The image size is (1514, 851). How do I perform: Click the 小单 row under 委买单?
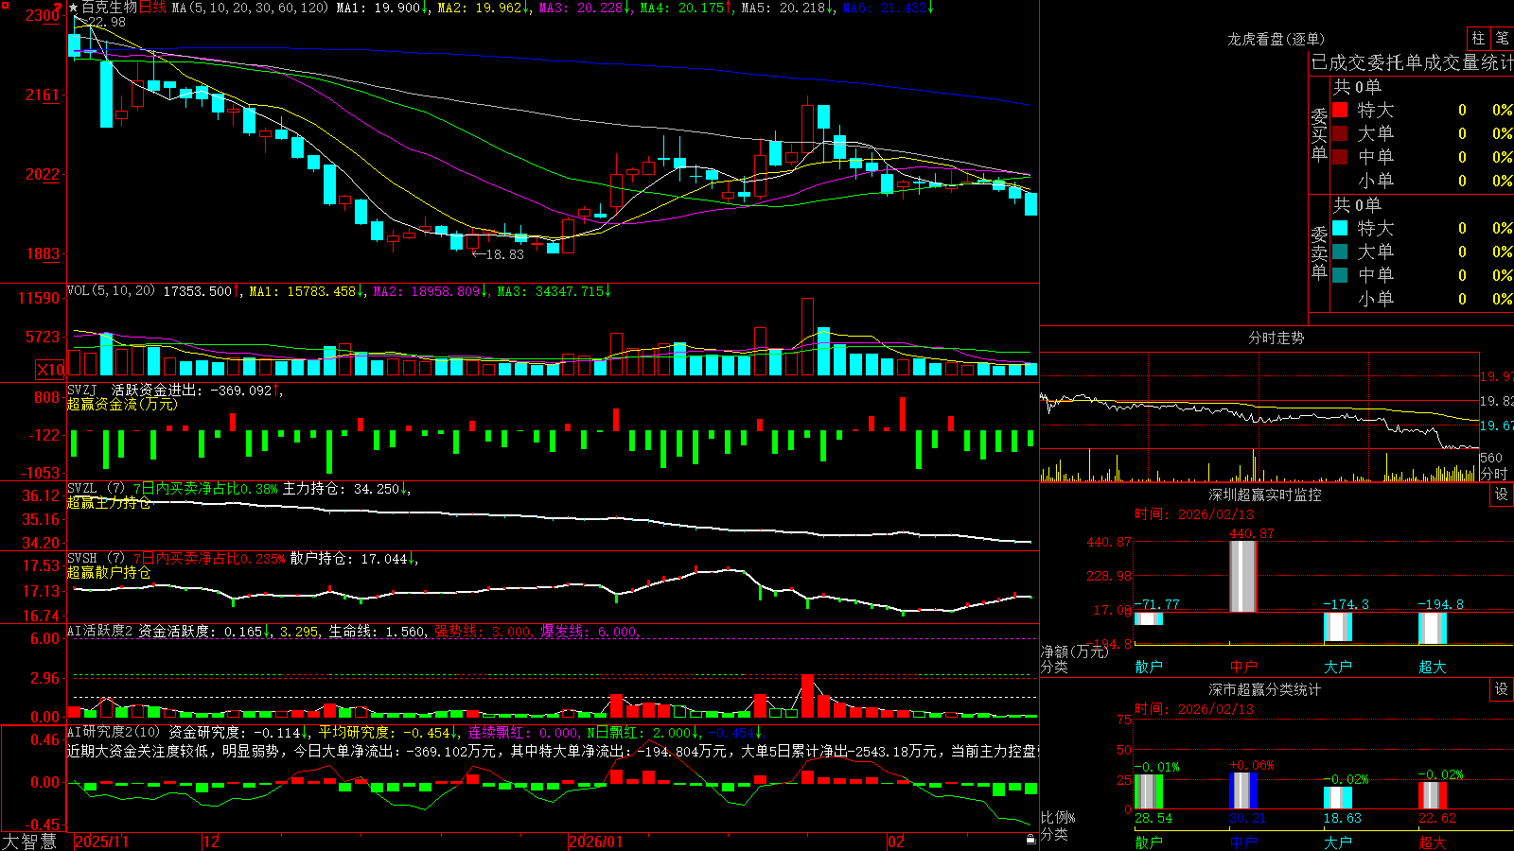pos(1422,181)
